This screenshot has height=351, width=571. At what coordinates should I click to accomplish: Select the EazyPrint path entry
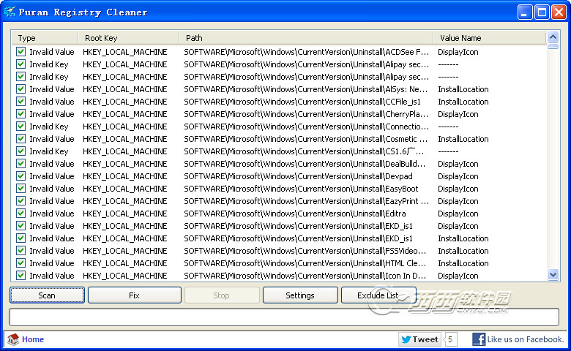(x=306, y=201)
